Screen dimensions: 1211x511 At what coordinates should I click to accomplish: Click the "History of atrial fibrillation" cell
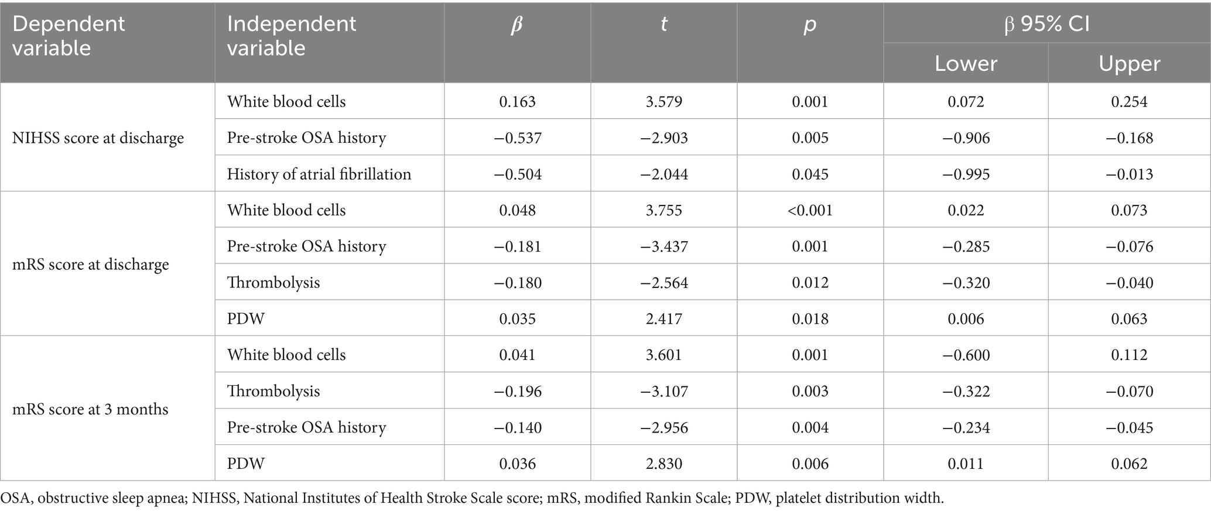(319, 174)
